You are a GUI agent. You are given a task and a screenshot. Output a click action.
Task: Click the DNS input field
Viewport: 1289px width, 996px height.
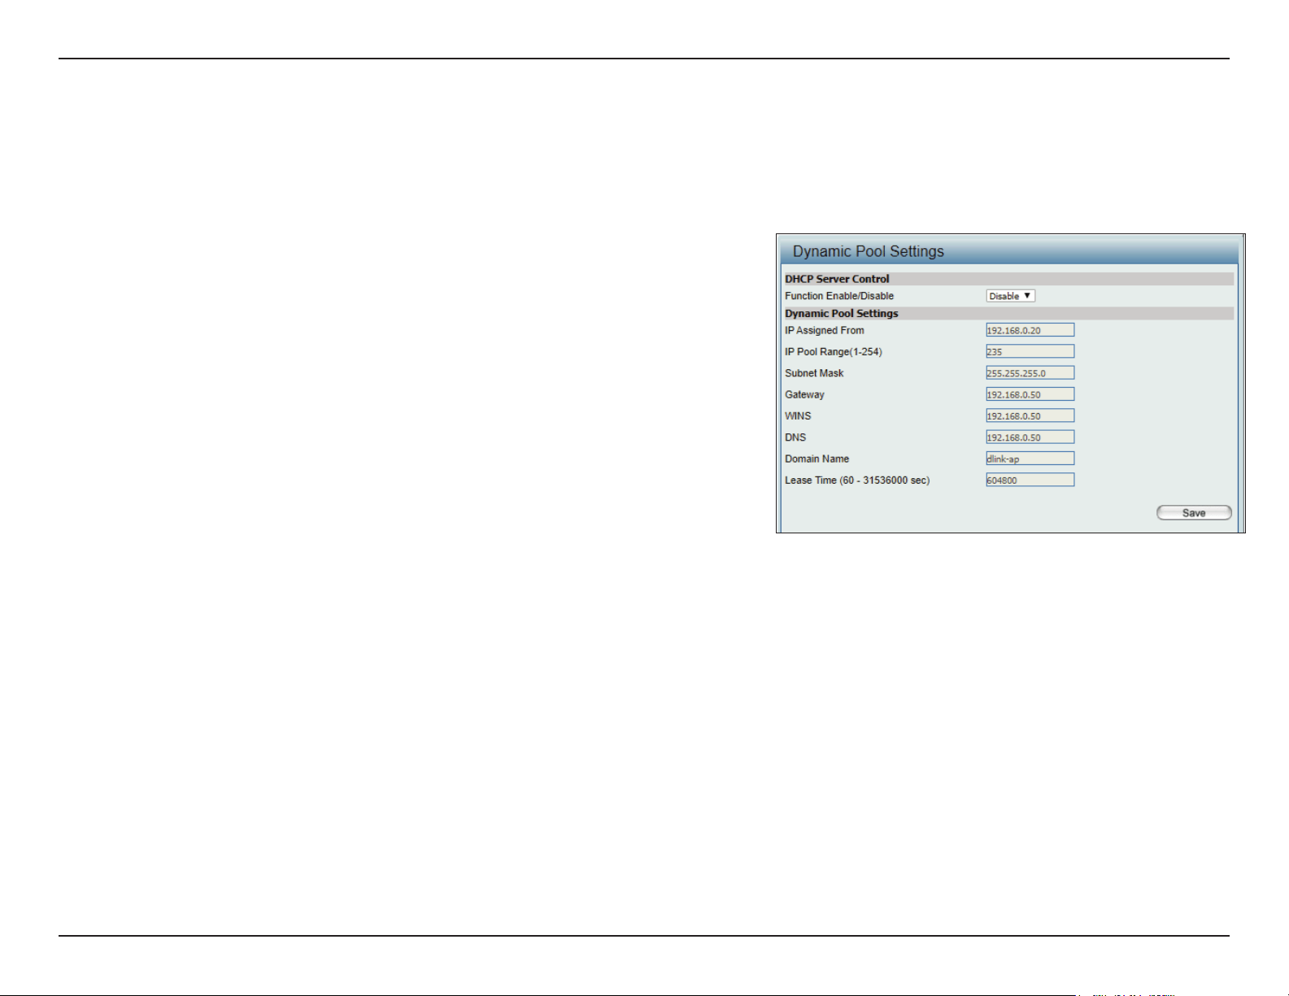click(x=1030, y=437)
